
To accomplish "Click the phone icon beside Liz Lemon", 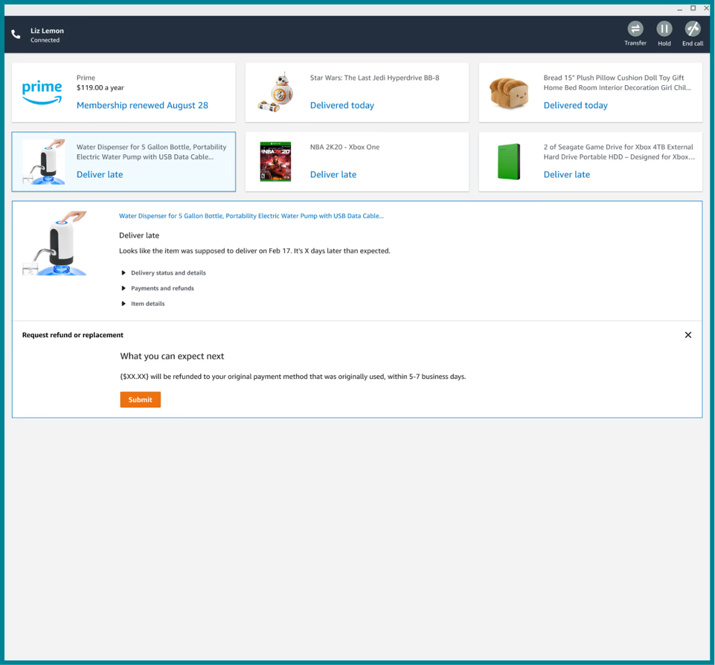I will click(16, 34).
